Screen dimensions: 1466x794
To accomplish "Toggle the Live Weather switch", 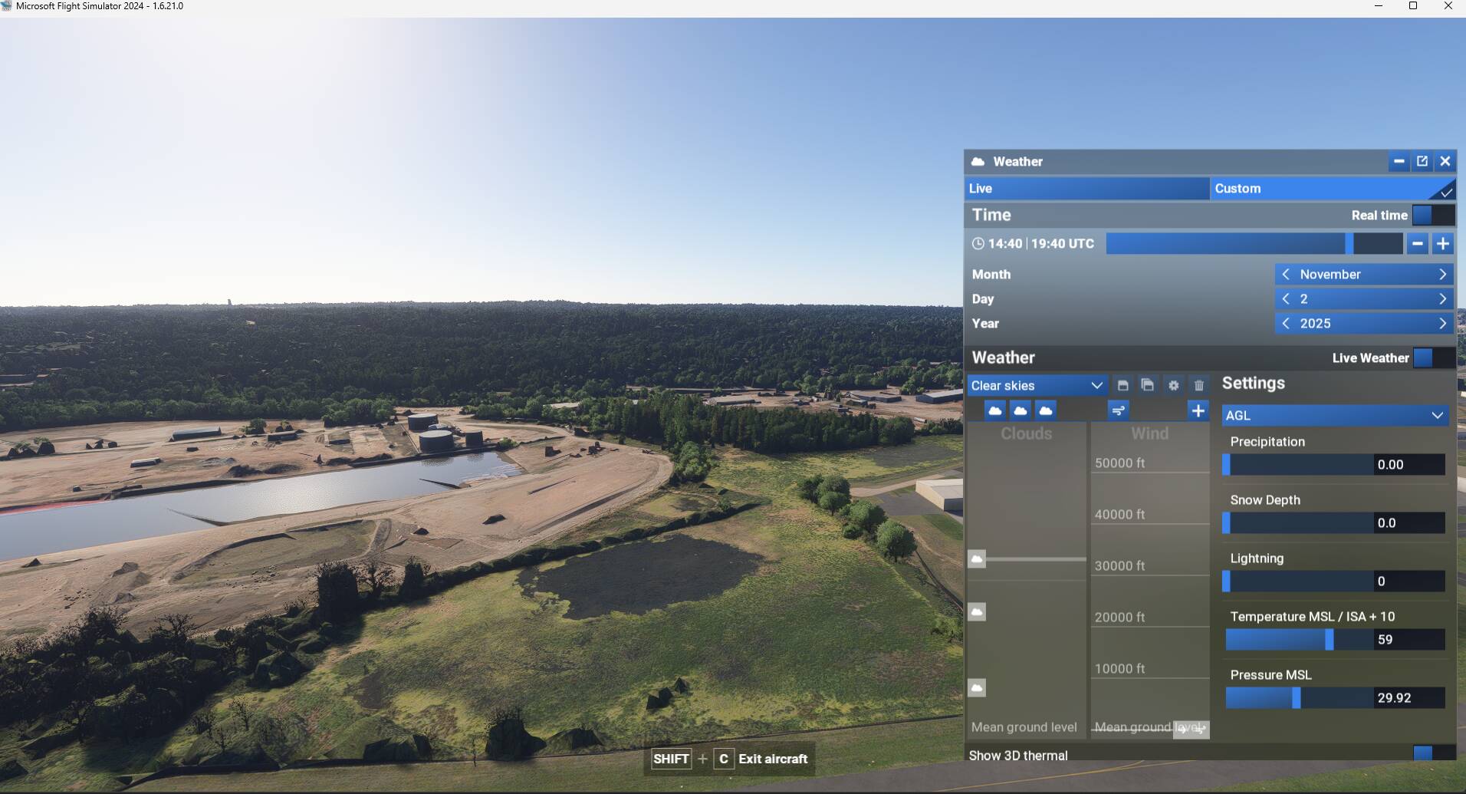I will (x=1432, y=358).
